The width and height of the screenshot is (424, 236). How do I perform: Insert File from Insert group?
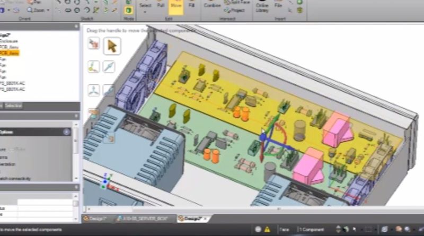tap(278, 5)
